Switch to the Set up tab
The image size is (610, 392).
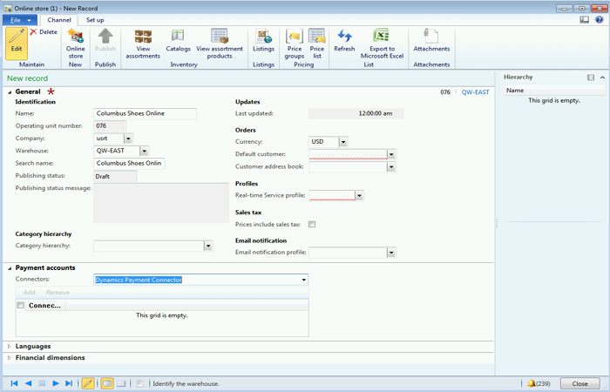click(x=95, y=19)
